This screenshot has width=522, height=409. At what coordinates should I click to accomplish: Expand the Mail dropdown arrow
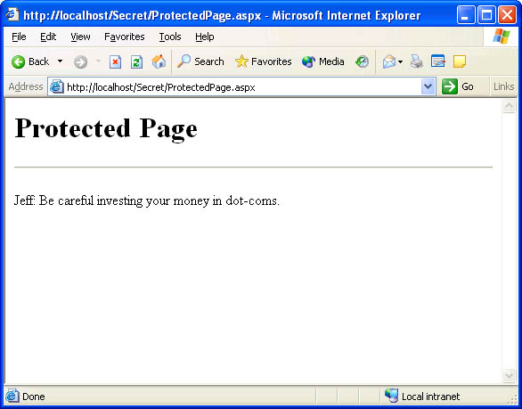click(x=400, y=62)
